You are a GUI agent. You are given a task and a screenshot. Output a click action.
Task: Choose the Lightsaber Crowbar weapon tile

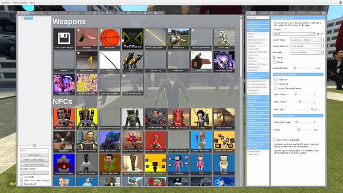(x=110, y=85)
